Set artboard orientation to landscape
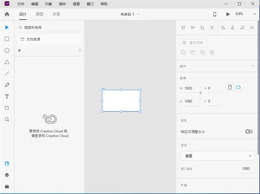The image size is (260, 194). point(238,87)
